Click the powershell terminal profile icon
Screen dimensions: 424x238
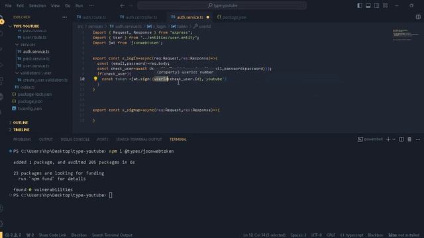point(360,139)
